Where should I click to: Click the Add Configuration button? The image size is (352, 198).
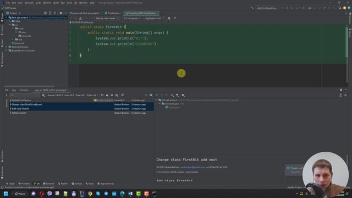(267, 8)
